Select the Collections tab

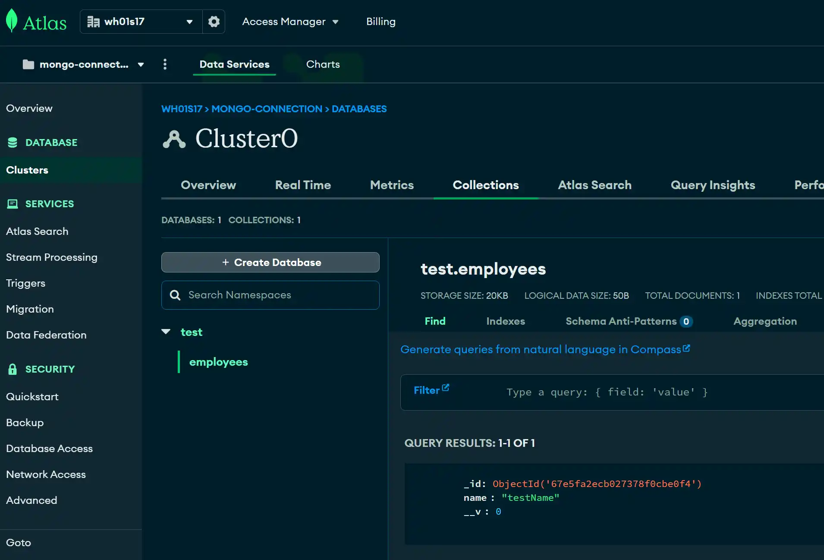(x=486, y=185)
